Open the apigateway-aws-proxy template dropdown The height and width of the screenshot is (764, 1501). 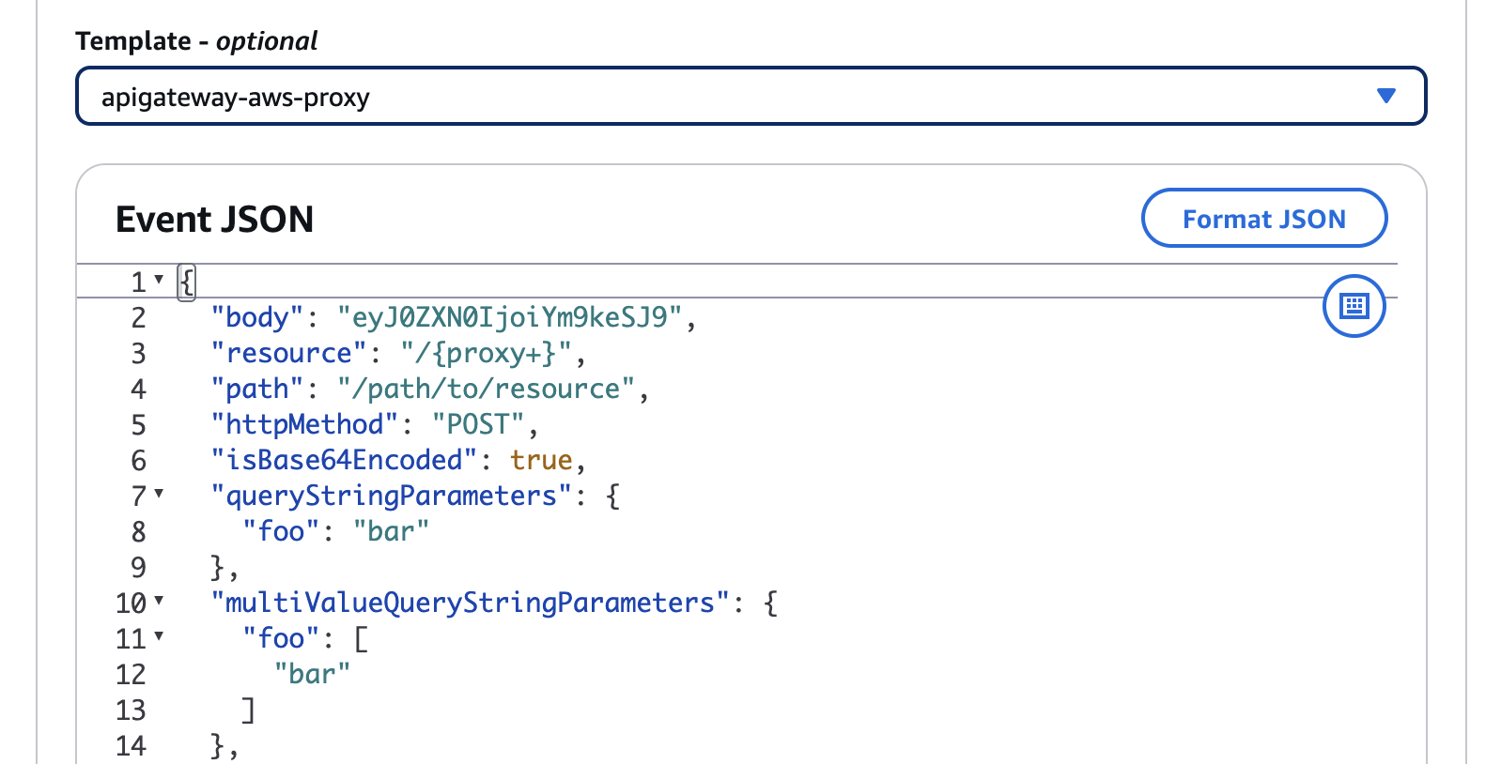click(x=750, y=96)
